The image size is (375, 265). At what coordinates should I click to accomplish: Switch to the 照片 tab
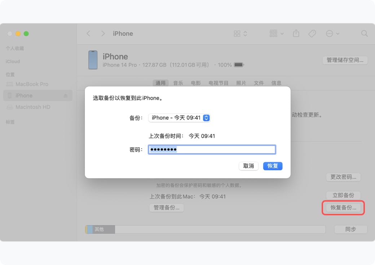pyautogui.click(x=241, y=83)
